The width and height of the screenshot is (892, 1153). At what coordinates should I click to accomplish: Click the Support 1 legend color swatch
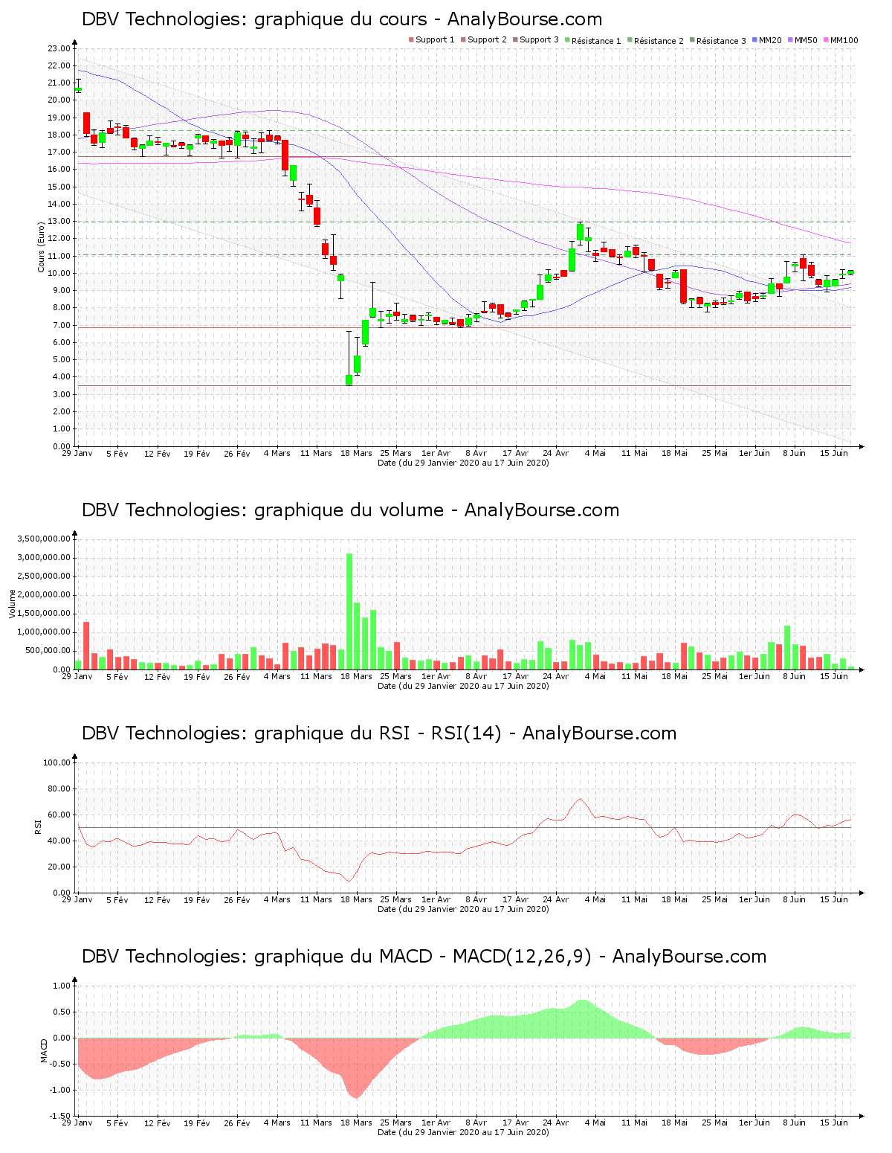point(411,40)
